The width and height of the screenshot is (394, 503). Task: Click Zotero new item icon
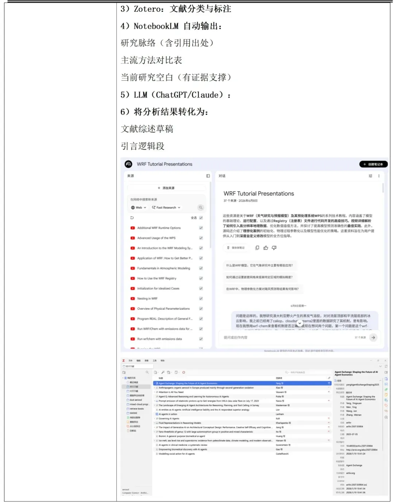(x=156, y=372)
